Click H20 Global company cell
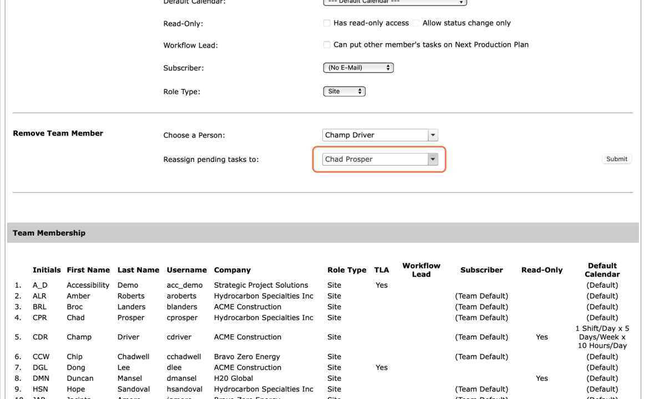649x399 pixels. point(234,378)
